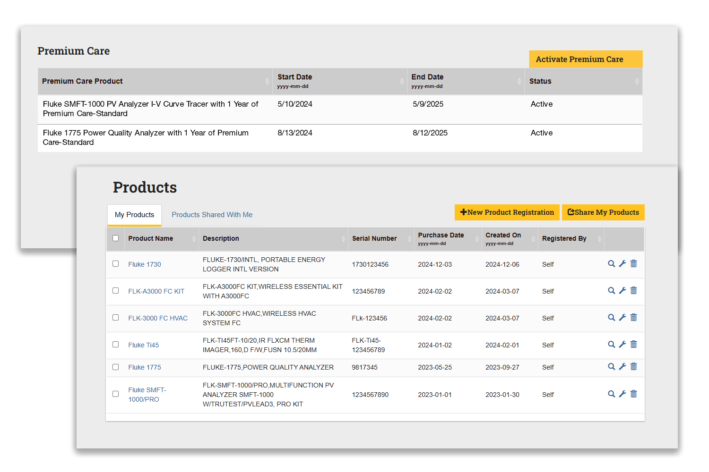This screenshot has height=472, width=709.
Task: Sort the Premium Care table by Start Date
Action: [x=402, y=81]
